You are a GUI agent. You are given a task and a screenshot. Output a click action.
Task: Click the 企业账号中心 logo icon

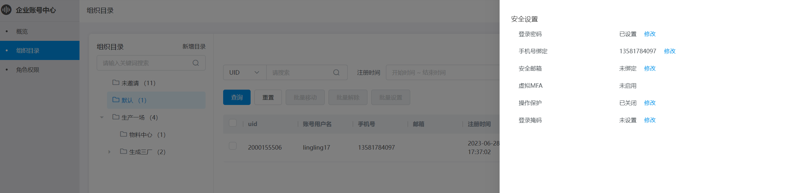click(x=6, y=10)
